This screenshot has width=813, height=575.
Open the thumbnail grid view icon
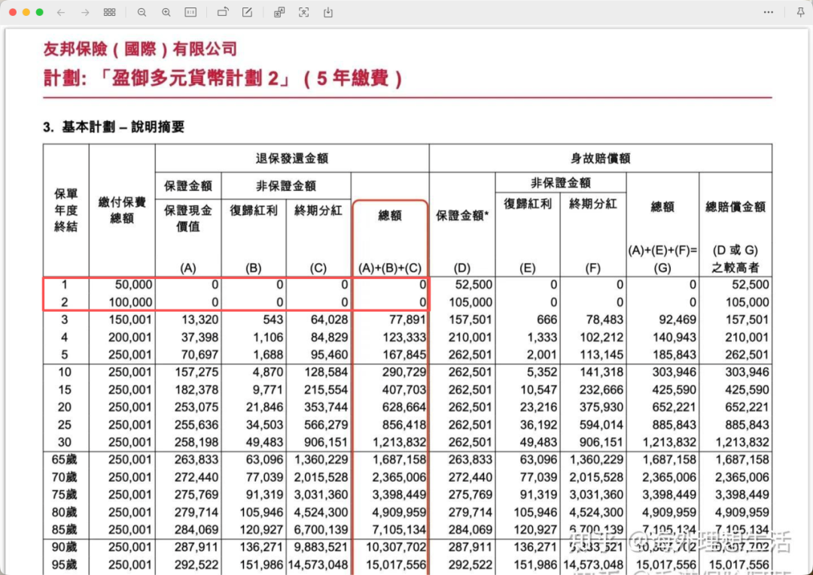point(109,13)
